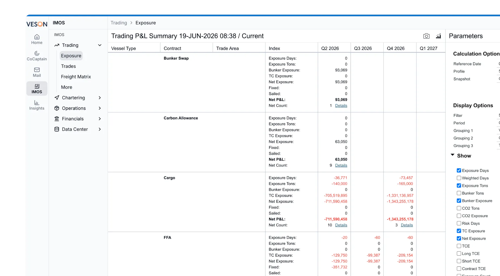Take a snapshot with camera icon

tap(426, 36)
